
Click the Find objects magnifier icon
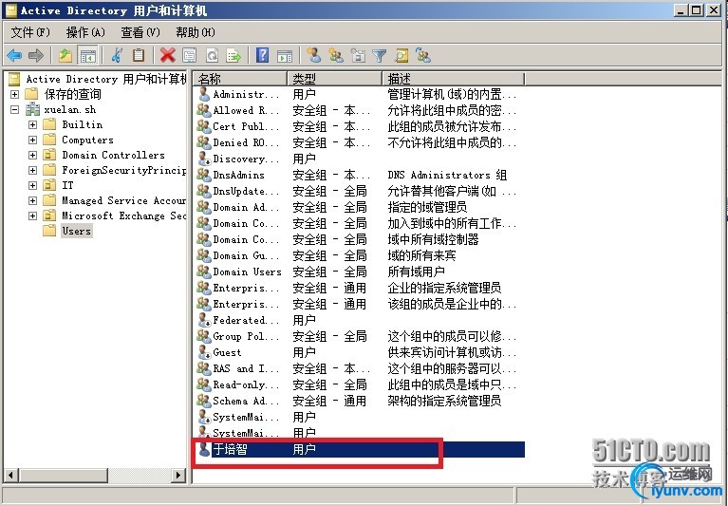401,56
